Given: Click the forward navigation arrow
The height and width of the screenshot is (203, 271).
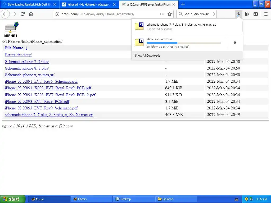Looking at the screenshot, I should 14,14.
